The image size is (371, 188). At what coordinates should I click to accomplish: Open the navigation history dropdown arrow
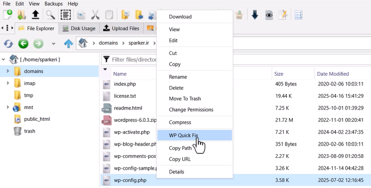(53, 44)
